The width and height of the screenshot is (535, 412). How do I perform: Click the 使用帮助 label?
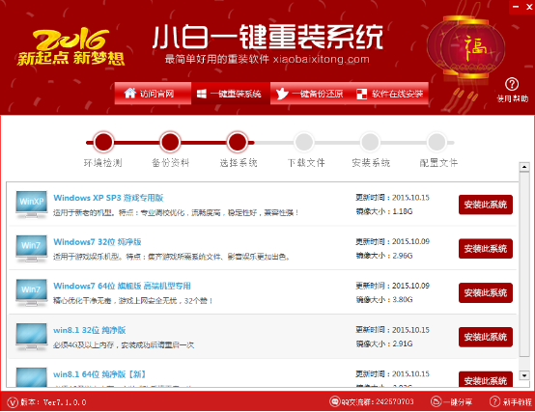click(x=512, y=98)
